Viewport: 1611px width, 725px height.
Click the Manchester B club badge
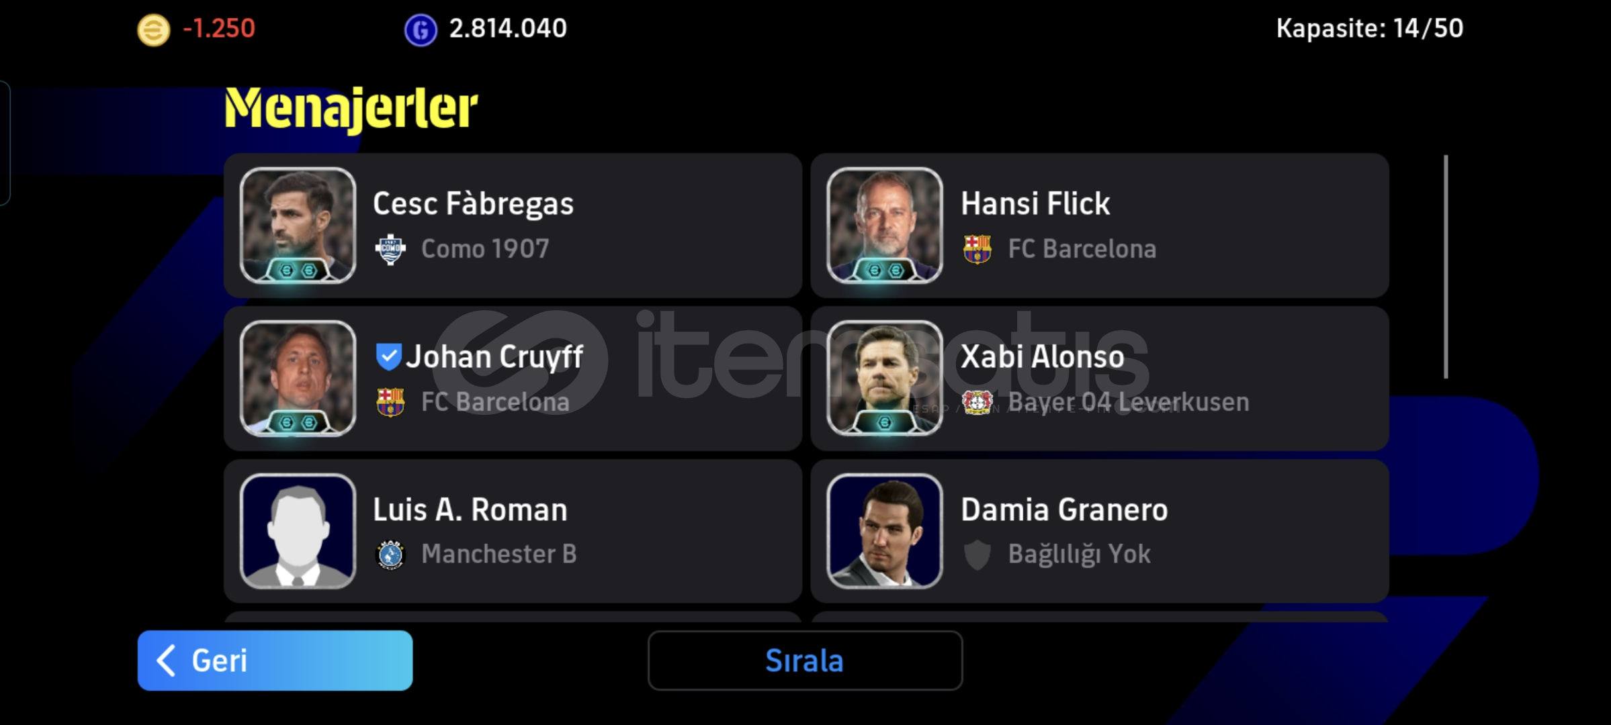(x=390, y=554)
